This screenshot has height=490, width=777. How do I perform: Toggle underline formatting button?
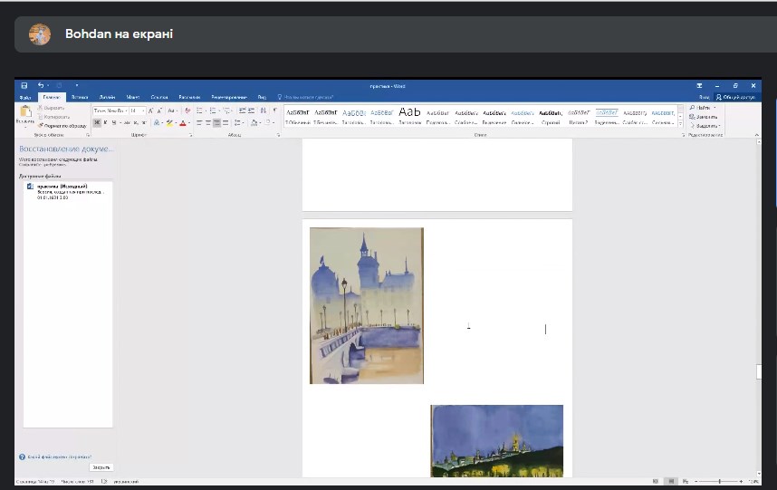pos(114,122)
